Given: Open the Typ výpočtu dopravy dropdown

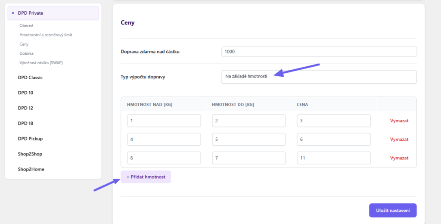Looking at the screenshot, I should pos(319,77).
